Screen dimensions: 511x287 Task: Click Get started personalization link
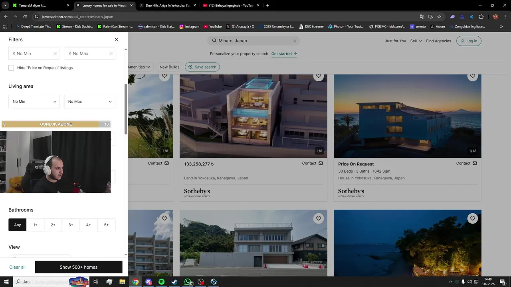point(284,54)
